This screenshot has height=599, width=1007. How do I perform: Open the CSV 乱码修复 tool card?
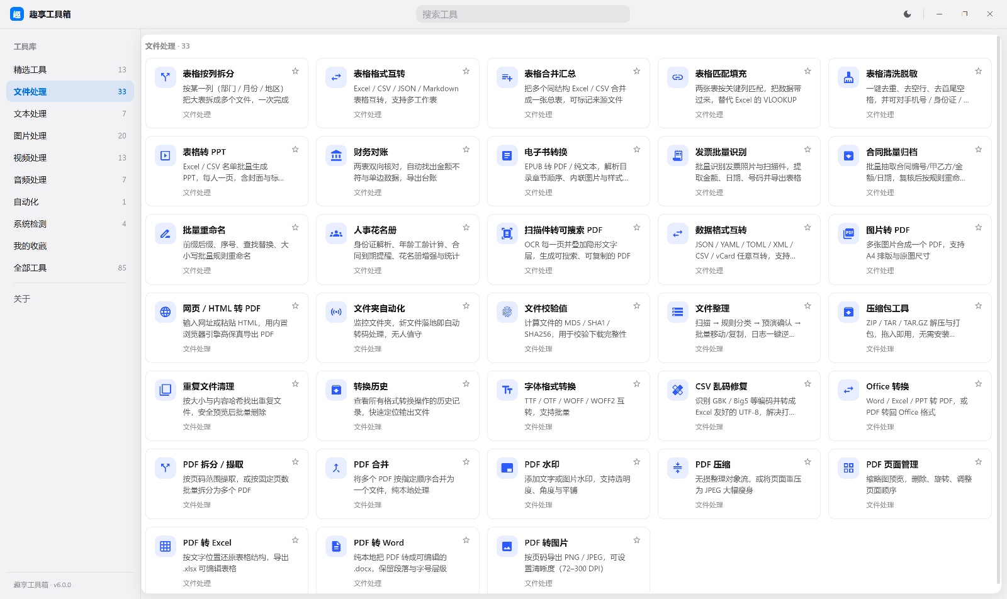tap(739, 405)
